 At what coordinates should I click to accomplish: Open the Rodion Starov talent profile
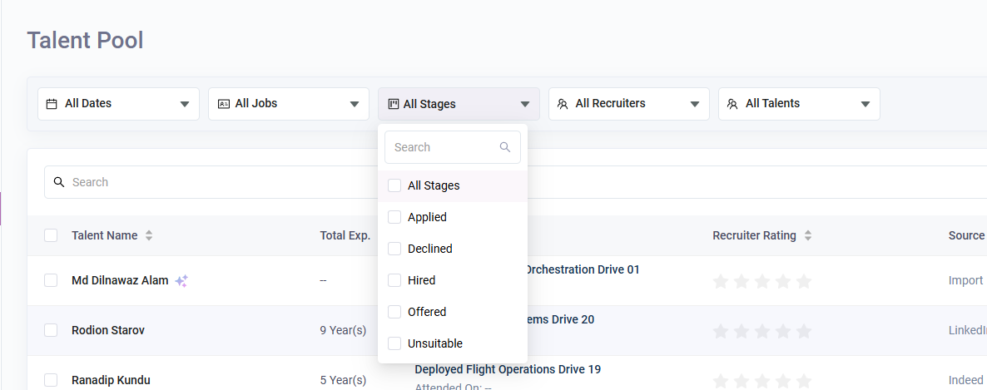coord(108,330)
